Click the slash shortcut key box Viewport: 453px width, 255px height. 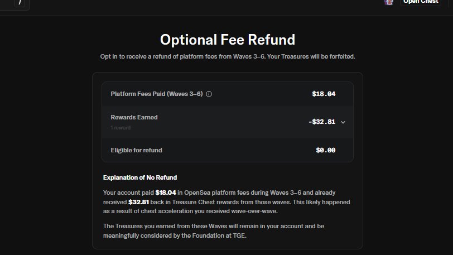click(19, 3)
